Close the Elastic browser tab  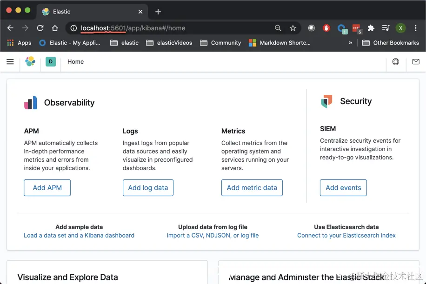[x=140, y=12]
